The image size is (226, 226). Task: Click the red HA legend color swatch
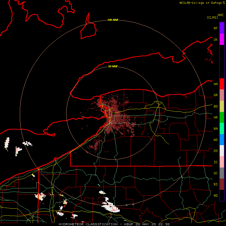[222, 84]
